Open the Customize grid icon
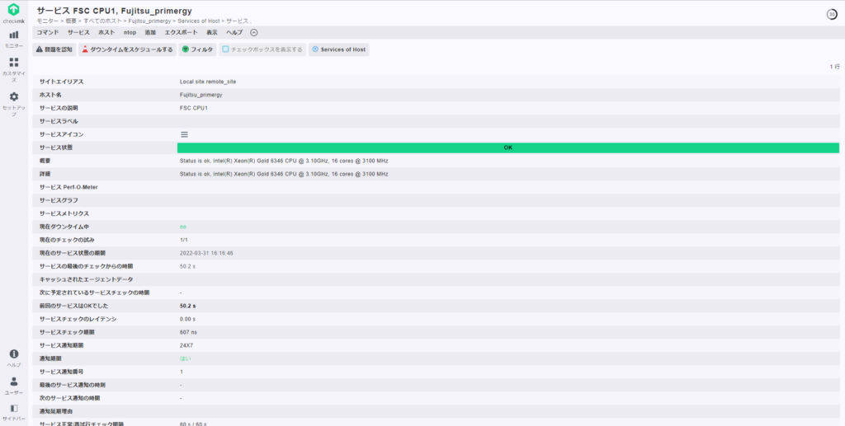 pyautogui.click(x=13, y=63)
